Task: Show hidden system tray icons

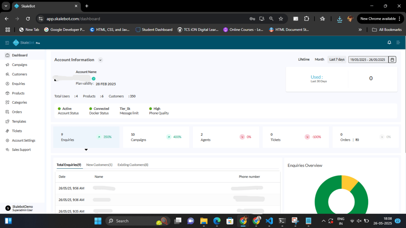Action: [x=323, y=221]
